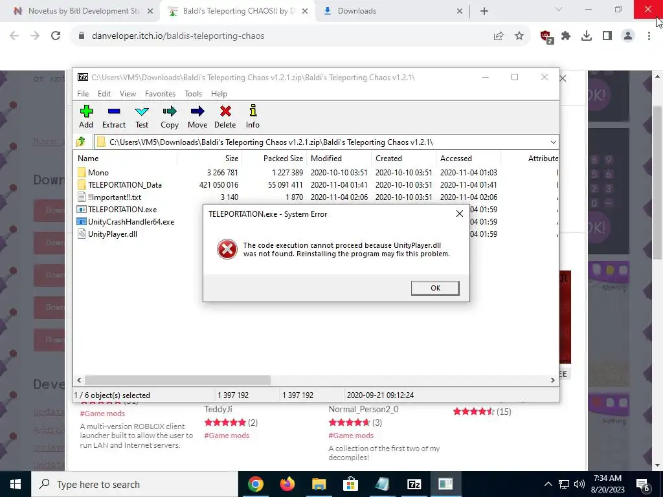Viewport: 663px width, 497px height.
Task: Click the browser back arrow
Action: pyautogui.click(x=14, y=36)
